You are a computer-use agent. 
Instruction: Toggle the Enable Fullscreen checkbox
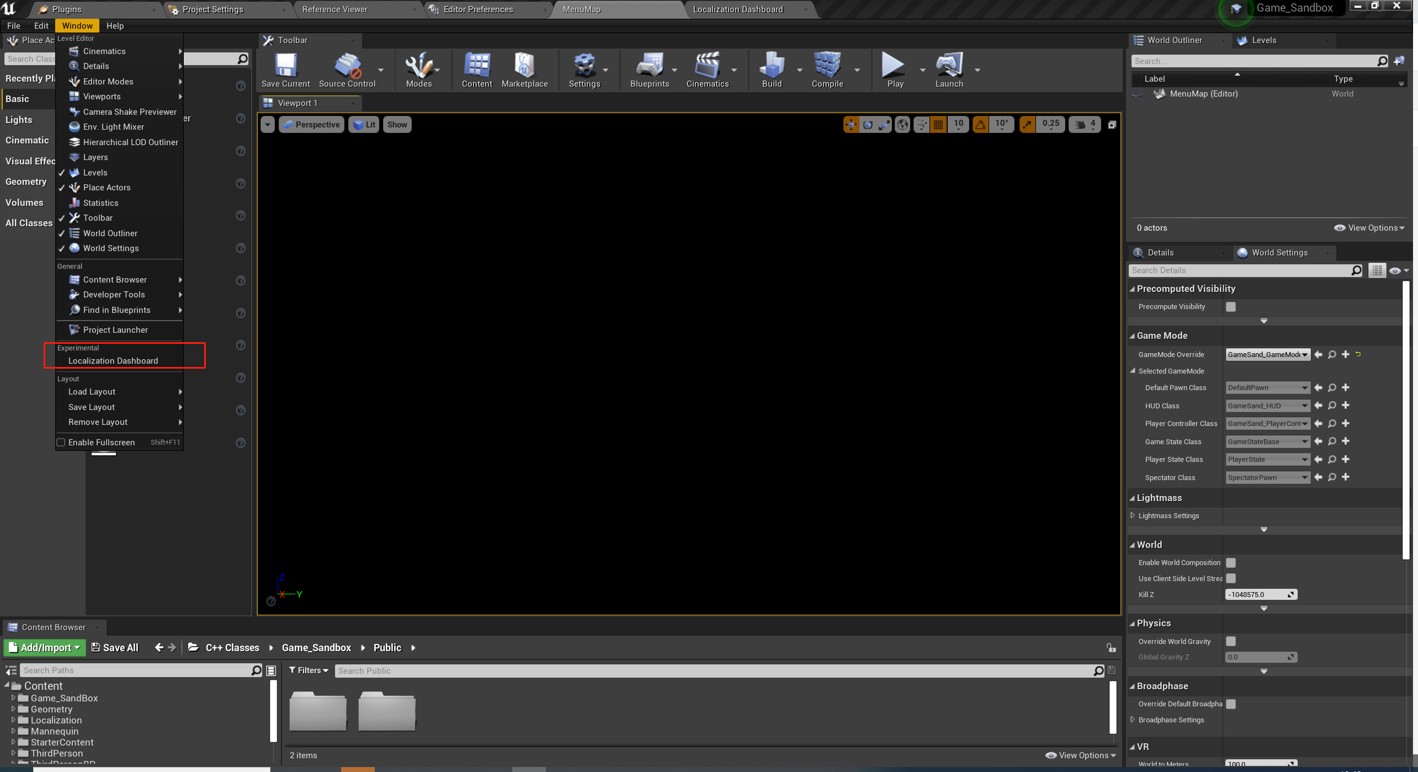(61, 442)
